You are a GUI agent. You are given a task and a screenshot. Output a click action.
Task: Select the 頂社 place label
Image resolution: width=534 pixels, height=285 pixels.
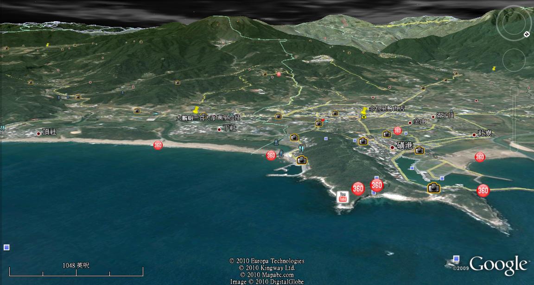pyautogui.click(x=49, y=132)
